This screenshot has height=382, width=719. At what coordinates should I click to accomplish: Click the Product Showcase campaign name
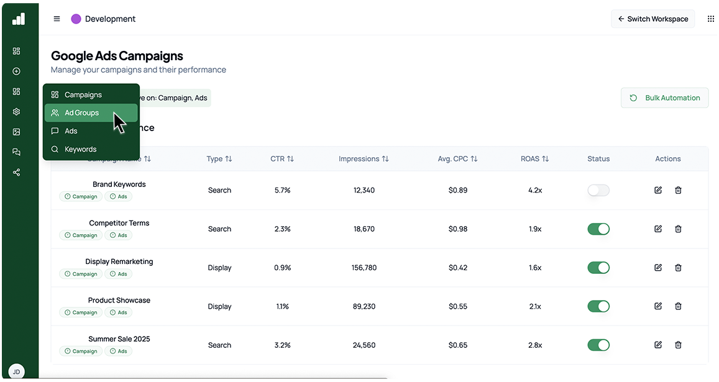(119, 301)
